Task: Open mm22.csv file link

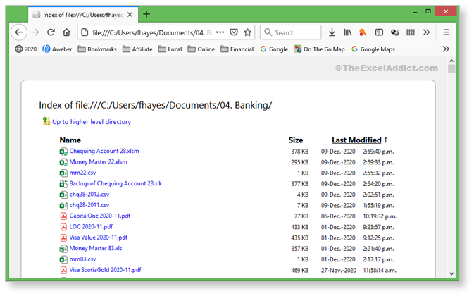Action: 82,173
